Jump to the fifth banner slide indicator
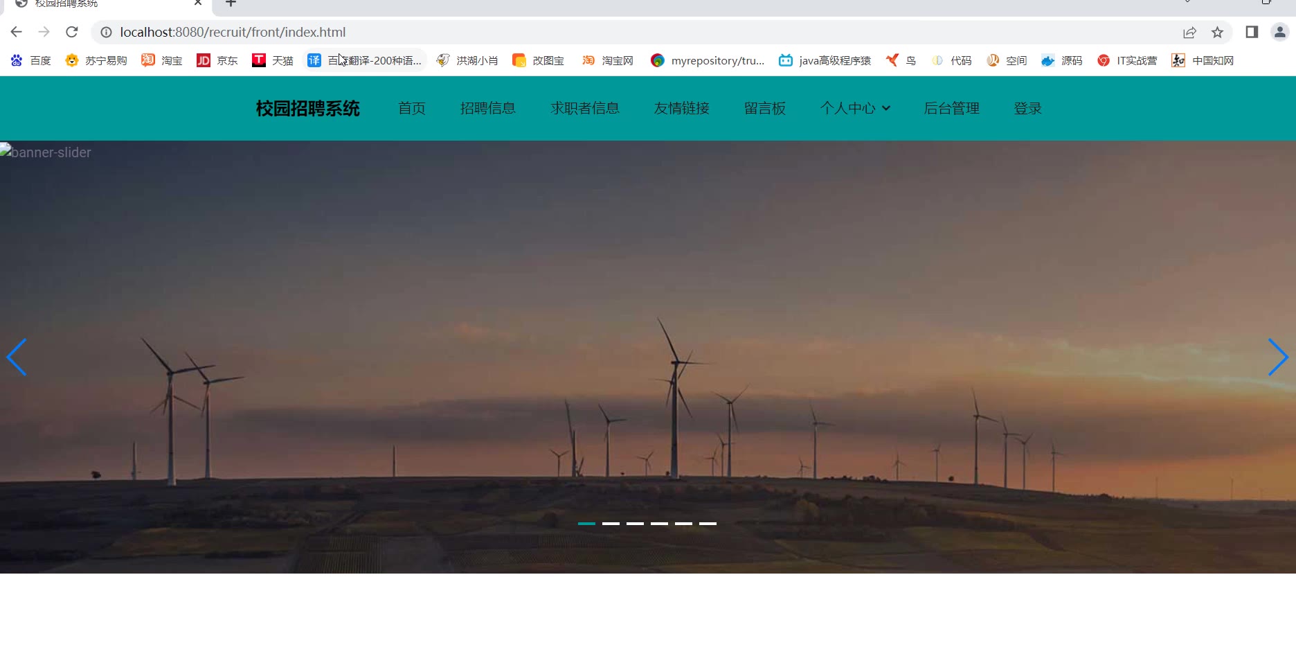 tap(683, 524)
